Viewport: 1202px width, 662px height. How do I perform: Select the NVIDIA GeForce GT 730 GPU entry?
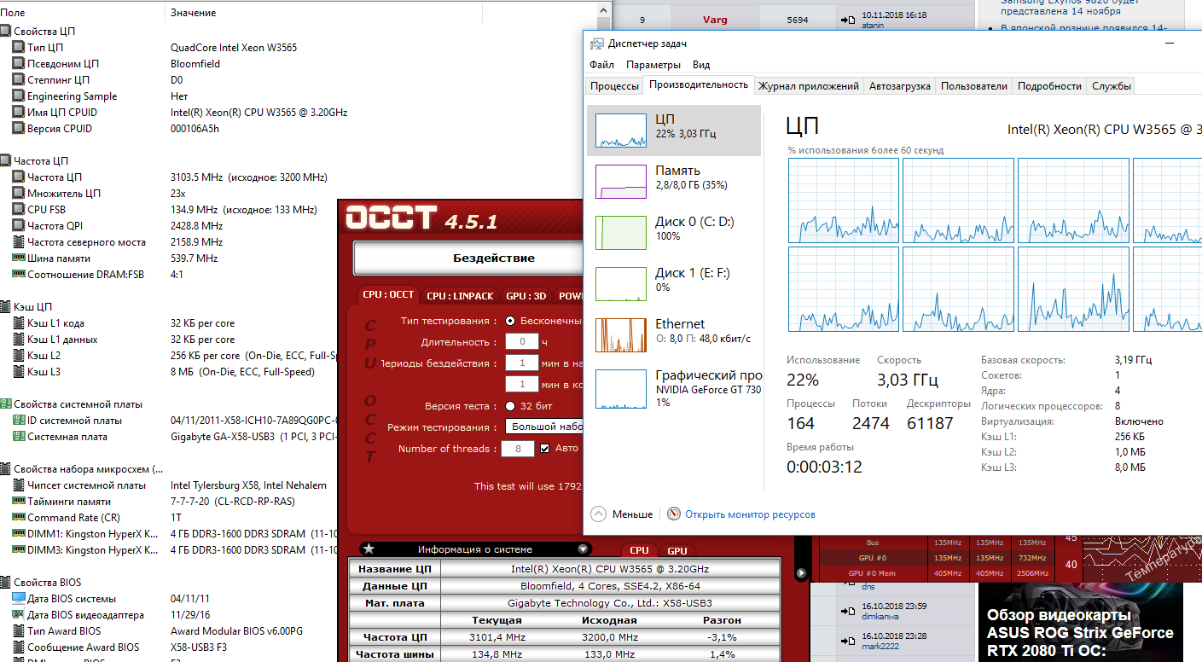(674, 388)
